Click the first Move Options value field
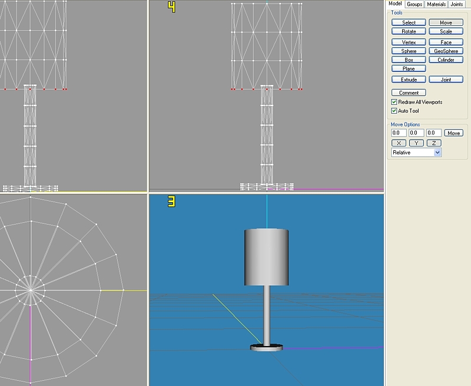The width and height of the screenshot is (471, 386). pyautogui.click(x=399, y=133)
